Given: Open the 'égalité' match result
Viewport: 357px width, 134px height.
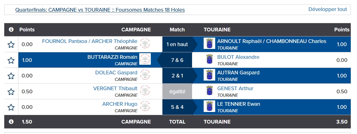Looking at the screenshot, I should click(177, 92).
